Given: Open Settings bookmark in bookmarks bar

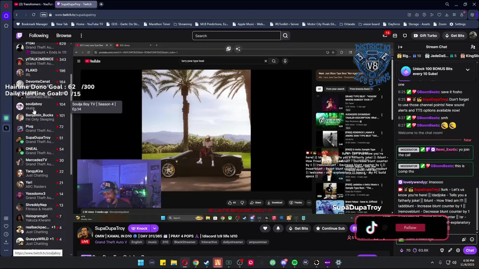Looking at the screenshot, I should tap(457, 24).
